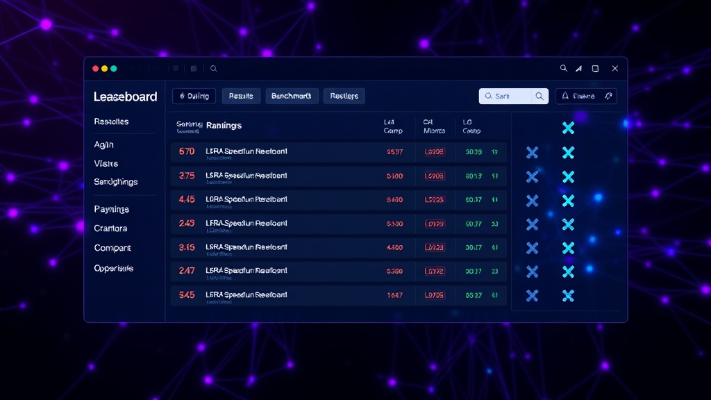Viewport: 711px width, 400px height.
Task: Click the cyan X in the 545 row
Action: point(568,296)
